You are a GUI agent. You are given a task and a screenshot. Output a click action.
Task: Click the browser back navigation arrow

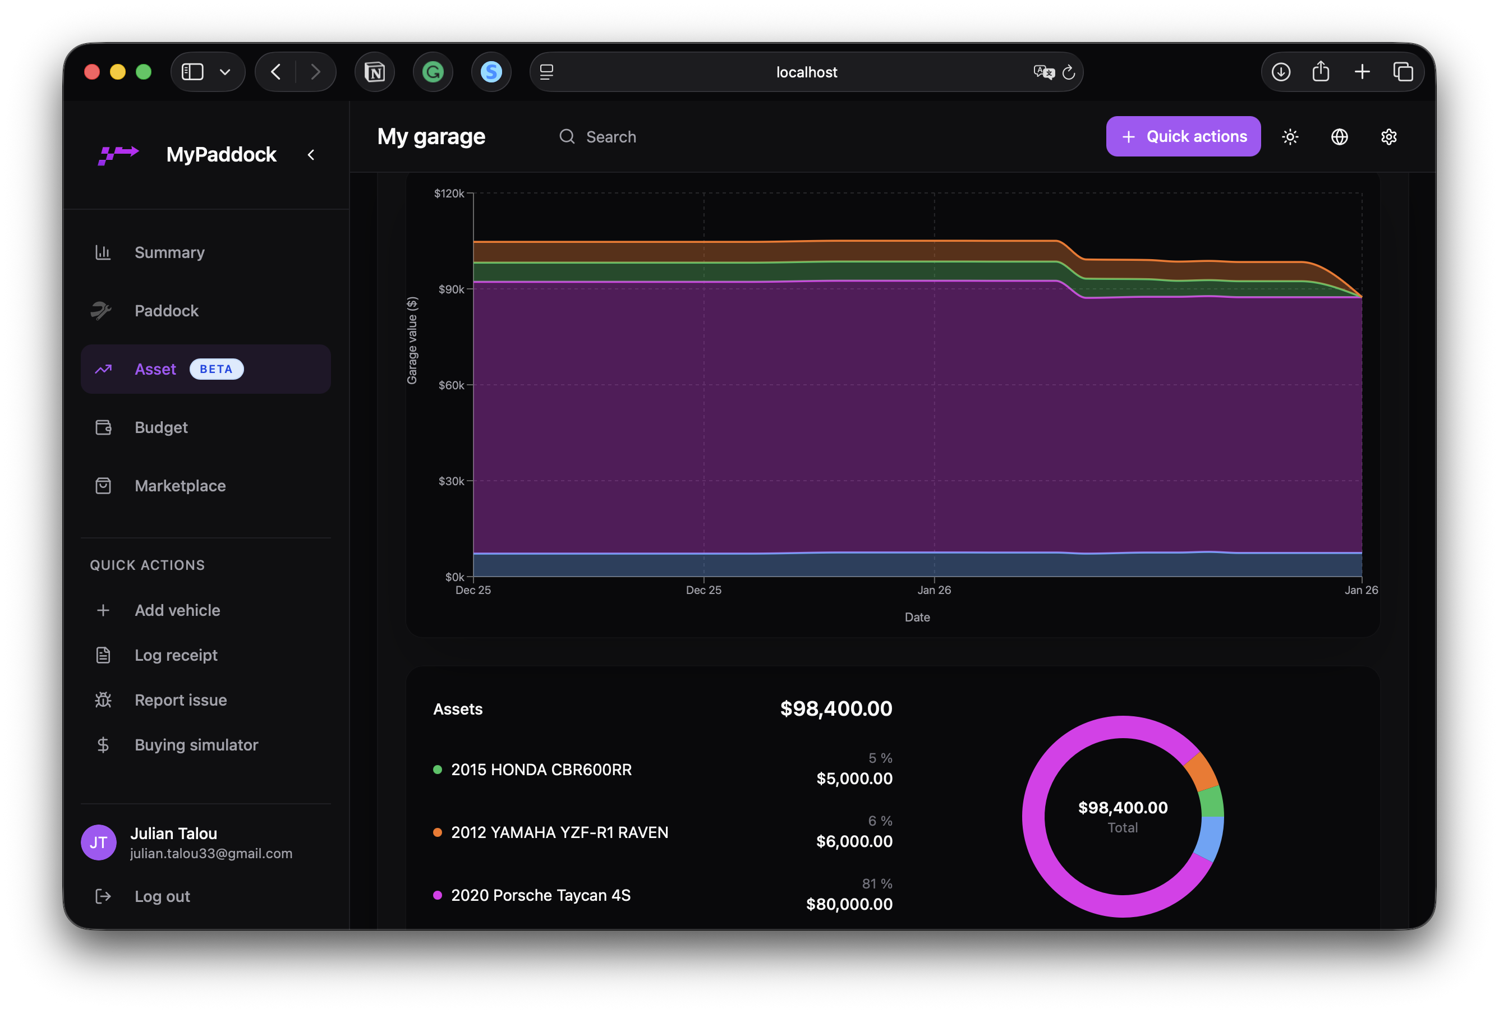275,72
